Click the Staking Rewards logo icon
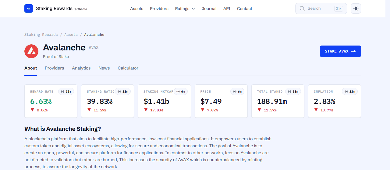The height and width of the screenshot is (170, 390). coord(29,8)
